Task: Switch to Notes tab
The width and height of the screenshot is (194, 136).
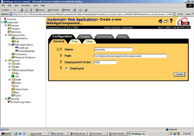Action: tap(122, 37)
